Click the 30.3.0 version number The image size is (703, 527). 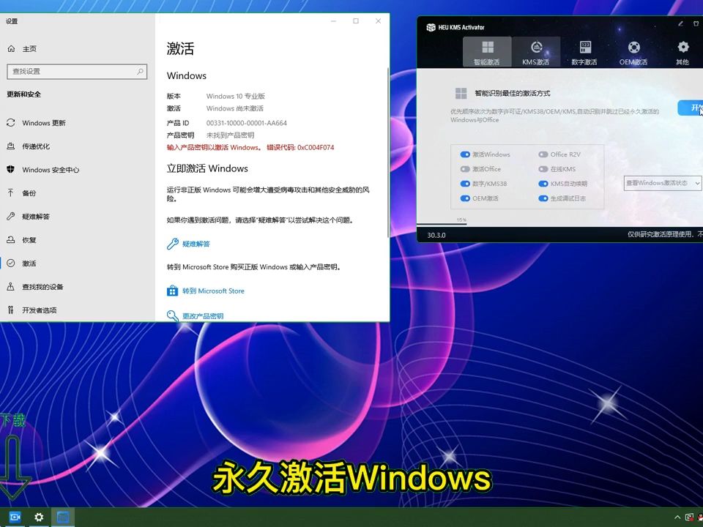click(x=436, y=235)
